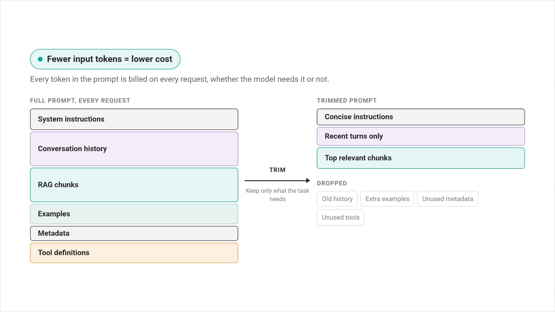Click the subtitle sentence starting 'Every token in the prompt'
Viewport: 555px width, 312px height.
tap(179, 79)
